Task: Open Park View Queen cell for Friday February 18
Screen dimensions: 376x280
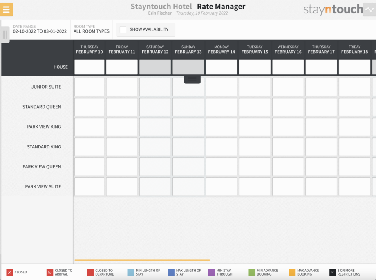Action: [354, 166]
